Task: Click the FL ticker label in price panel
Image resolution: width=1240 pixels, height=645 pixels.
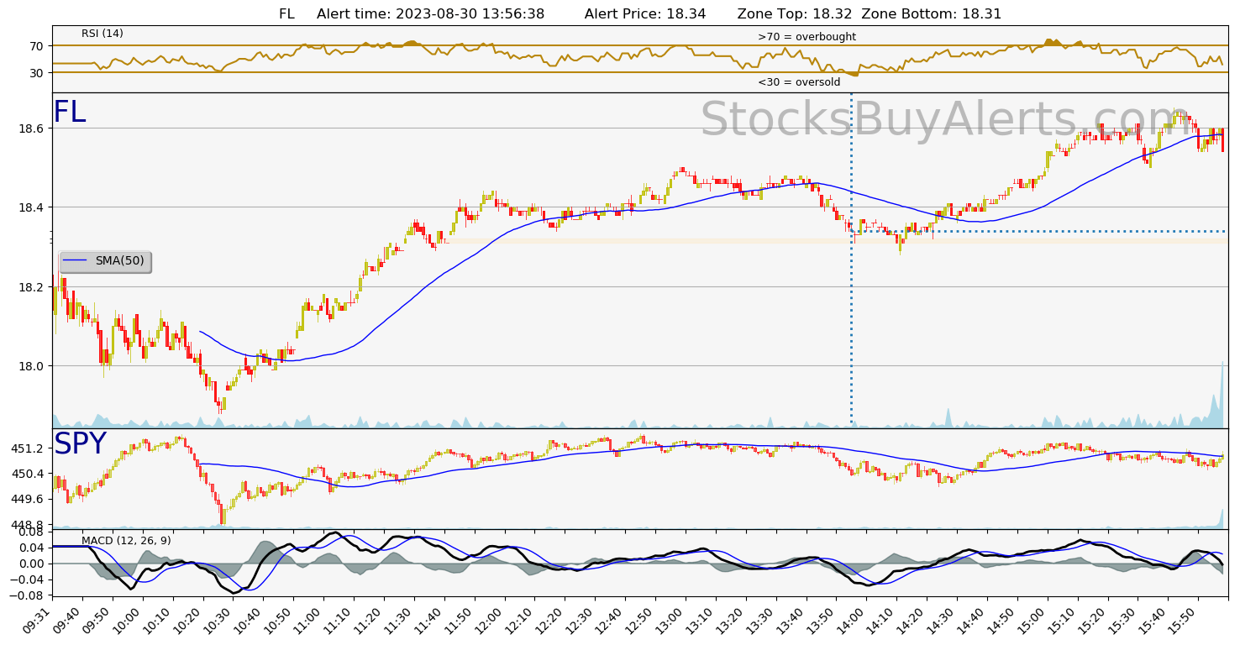Action: pyautogui.click(x=70, y=113)
